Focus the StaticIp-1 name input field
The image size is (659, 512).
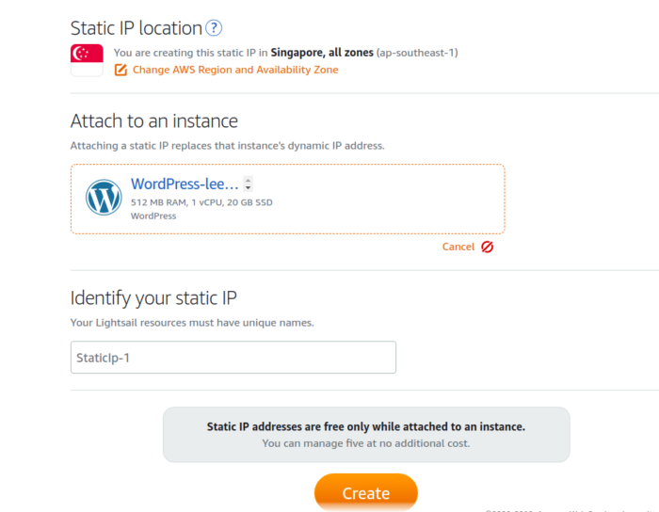233,358
